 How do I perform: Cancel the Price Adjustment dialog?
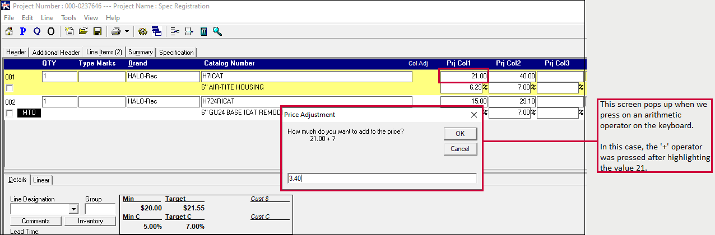point(460,149)
